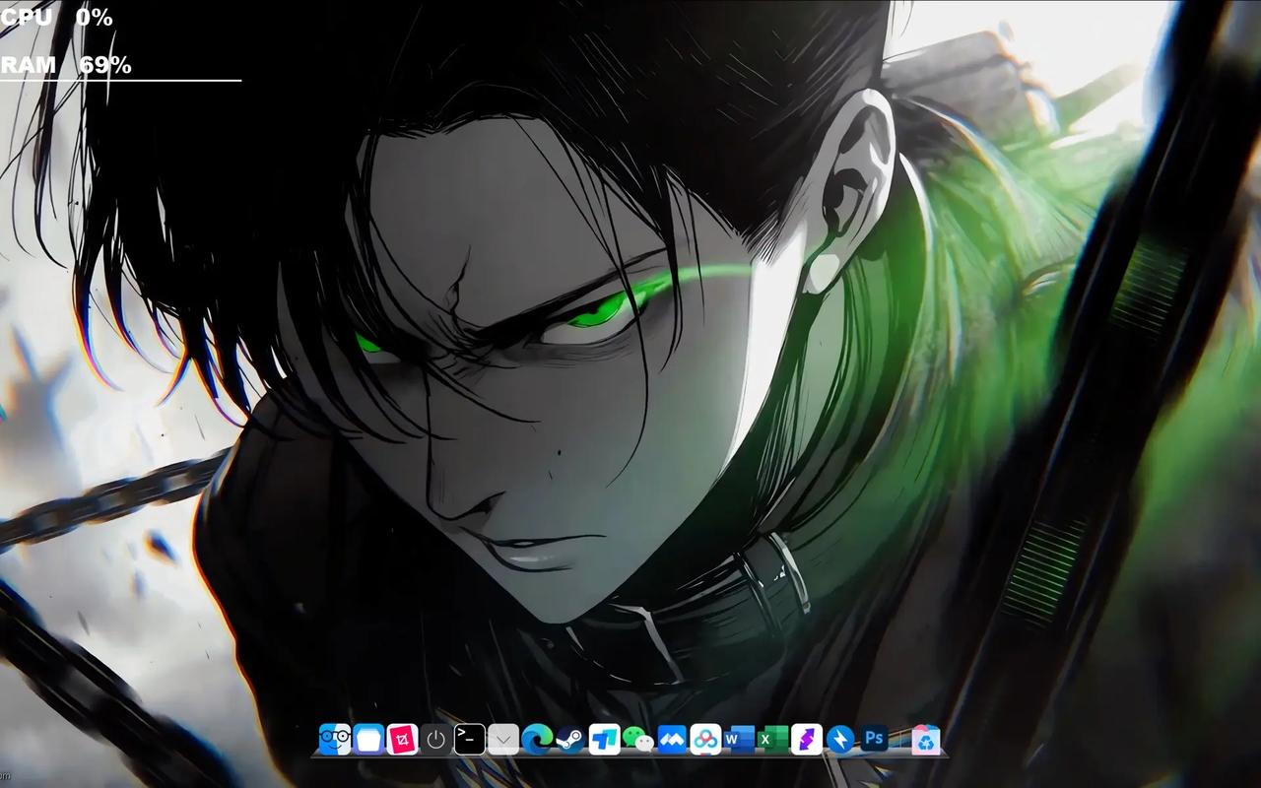Image resolution: width=1261 pixels, height=788 pixels.
Task: Launch Steam from the dock
Action: [x=570, y=739]
